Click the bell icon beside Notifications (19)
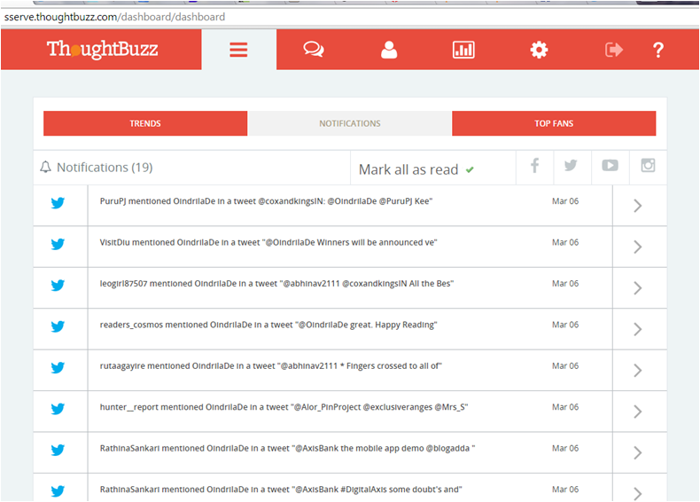The width and height of the screenshot is (700, 502). click(x=45, y=167)
